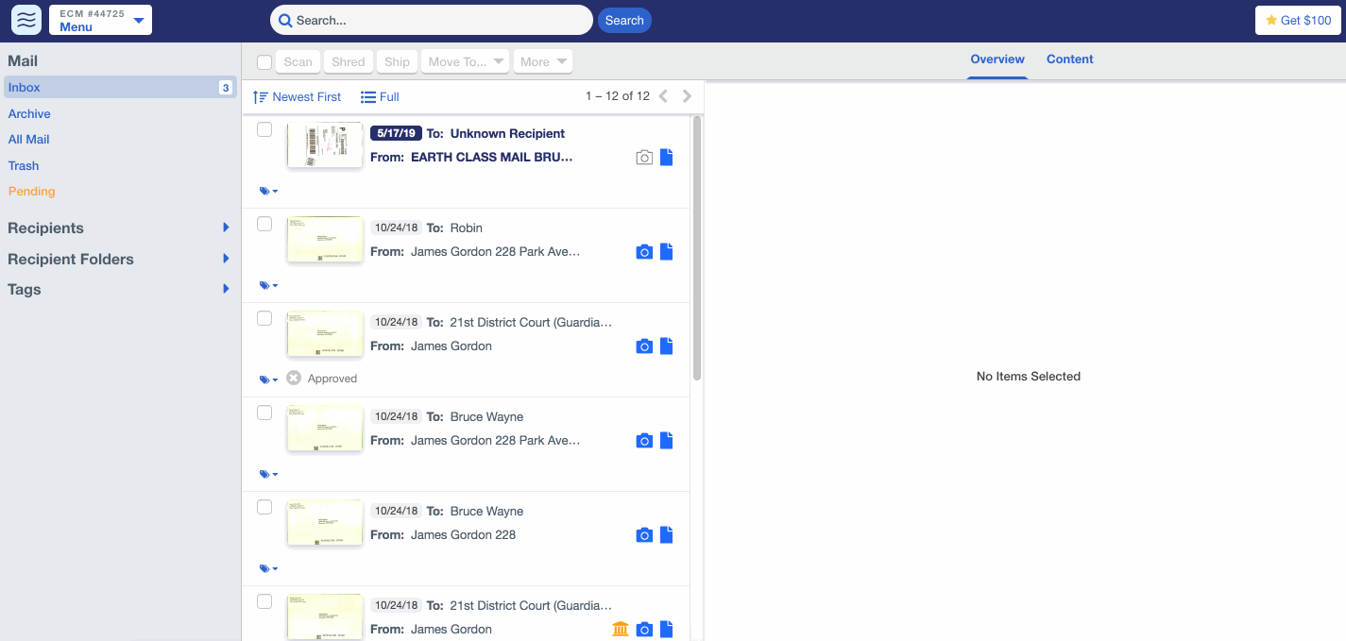Check the 'James Gordon 228' Bruce Wayne mail checkbox

(264, 507)
